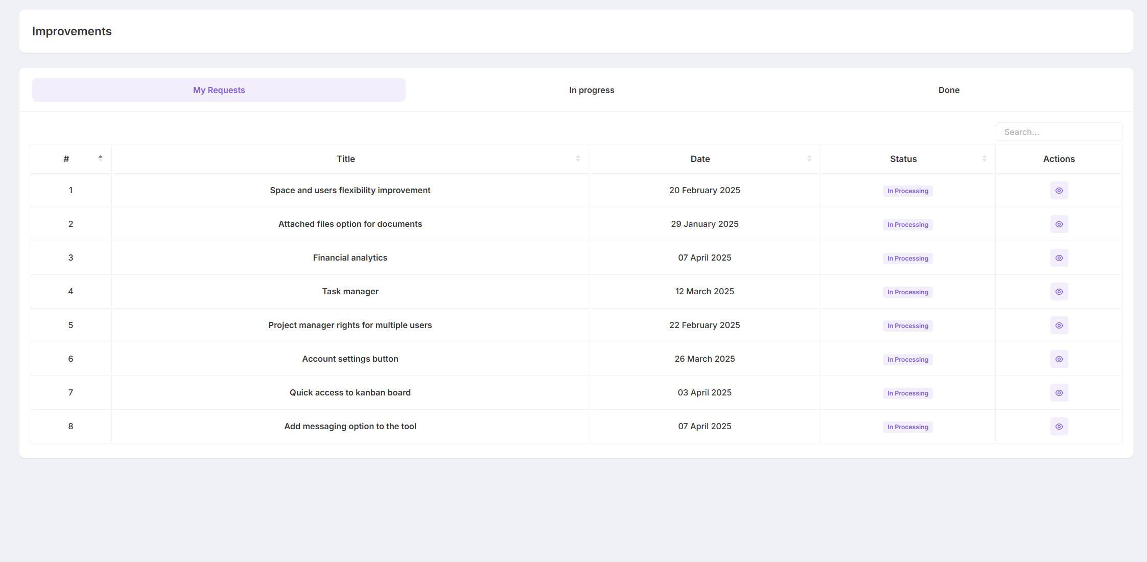Go to the Done tab
This screenshot has height=562, width=1147.
[949, 90]
